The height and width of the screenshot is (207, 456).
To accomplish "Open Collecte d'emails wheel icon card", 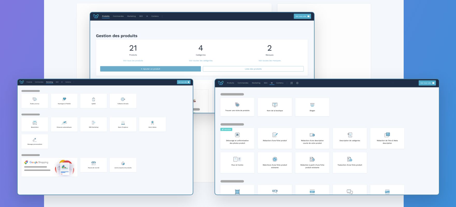I will coord(123,101).
